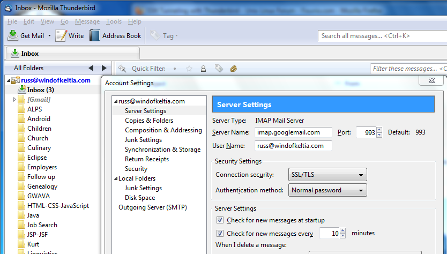Toggle the Quick Filter bar icon

[x=122, y=69]
